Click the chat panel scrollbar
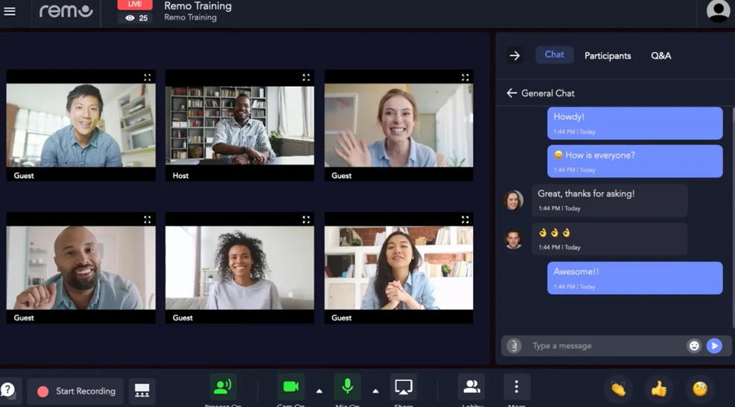The height and width of the screenshot is (407, 735). [x=733, y=216]
